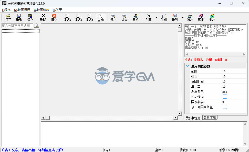Zoom out map with 缩小

click(x=113, y=18)
